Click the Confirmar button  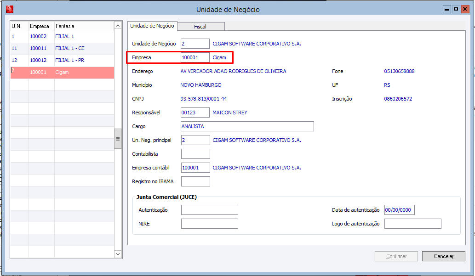[396, 256]
